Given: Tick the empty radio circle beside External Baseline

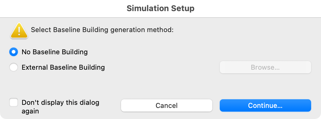Looking at the screenshot, I should click(14, 67).
